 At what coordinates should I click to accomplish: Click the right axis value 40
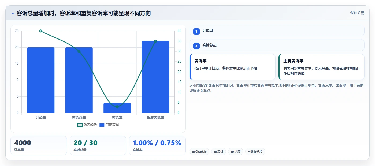tap(179, 31)
